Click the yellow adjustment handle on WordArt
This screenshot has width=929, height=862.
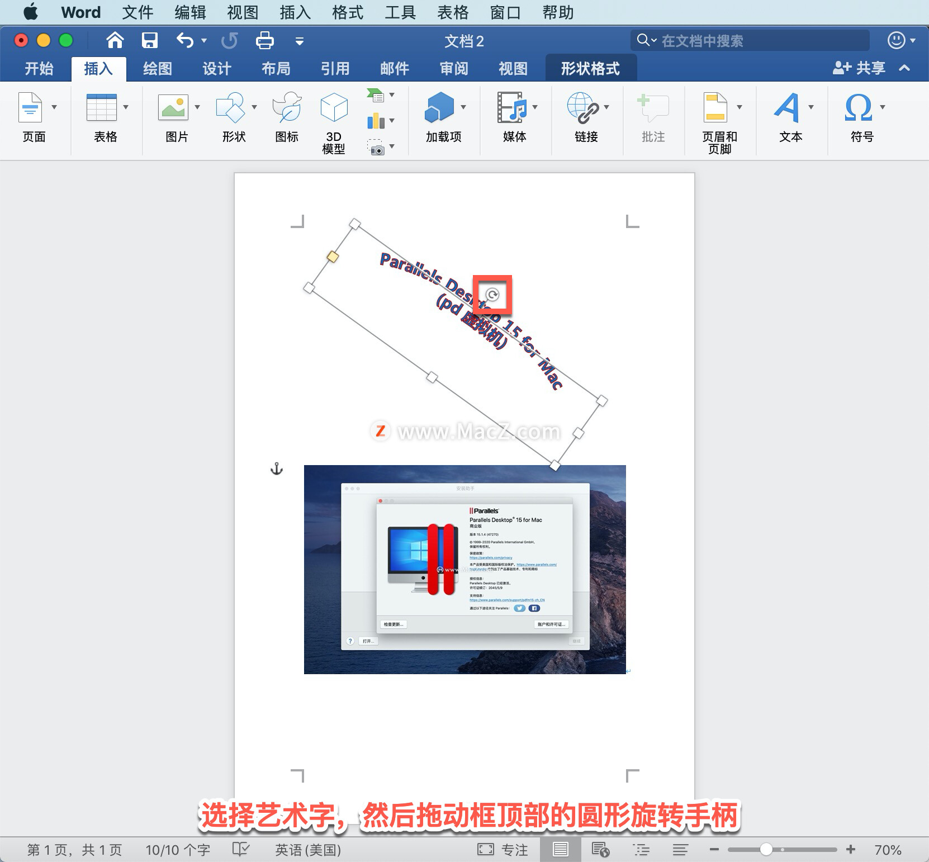pyautogui.click(x=333, y=257)
